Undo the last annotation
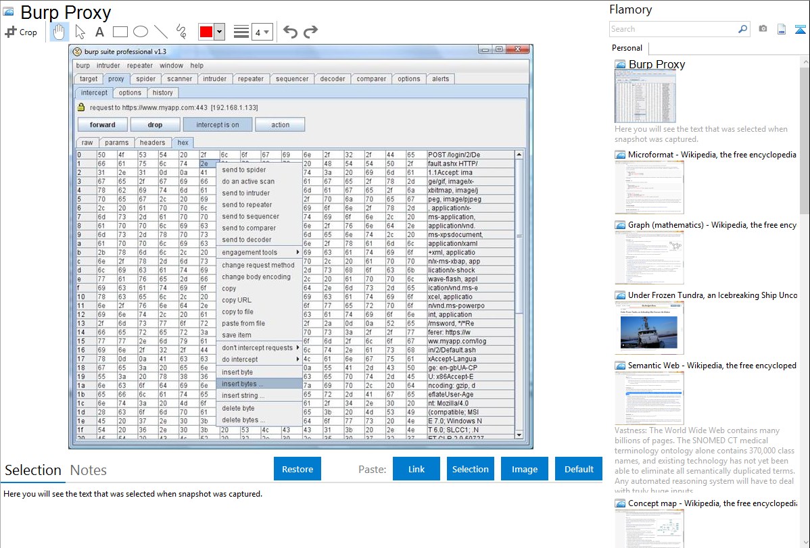810x548 pixels. click(290, 32)
